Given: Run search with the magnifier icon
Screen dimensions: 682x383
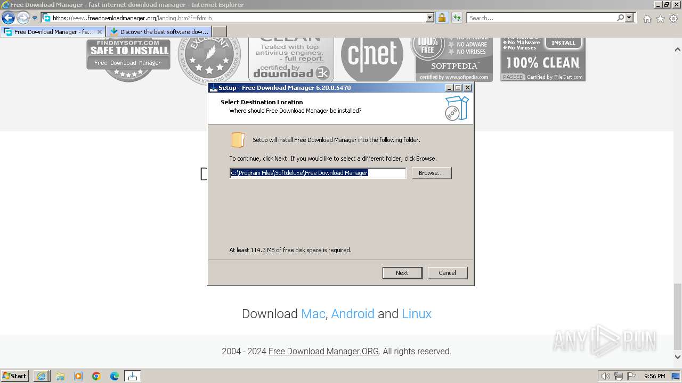Looking at the screenshot, I should coord(620,18).
